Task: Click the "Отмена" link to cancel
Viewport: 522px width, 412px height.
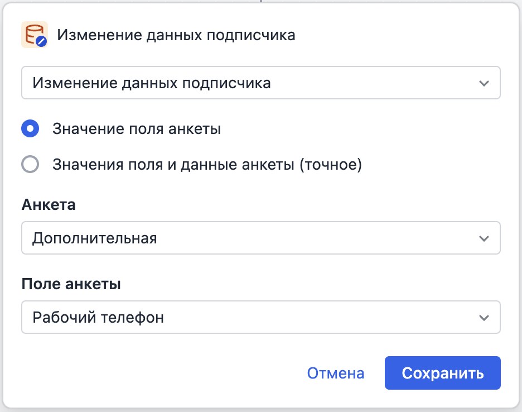Action: (336, 373)
